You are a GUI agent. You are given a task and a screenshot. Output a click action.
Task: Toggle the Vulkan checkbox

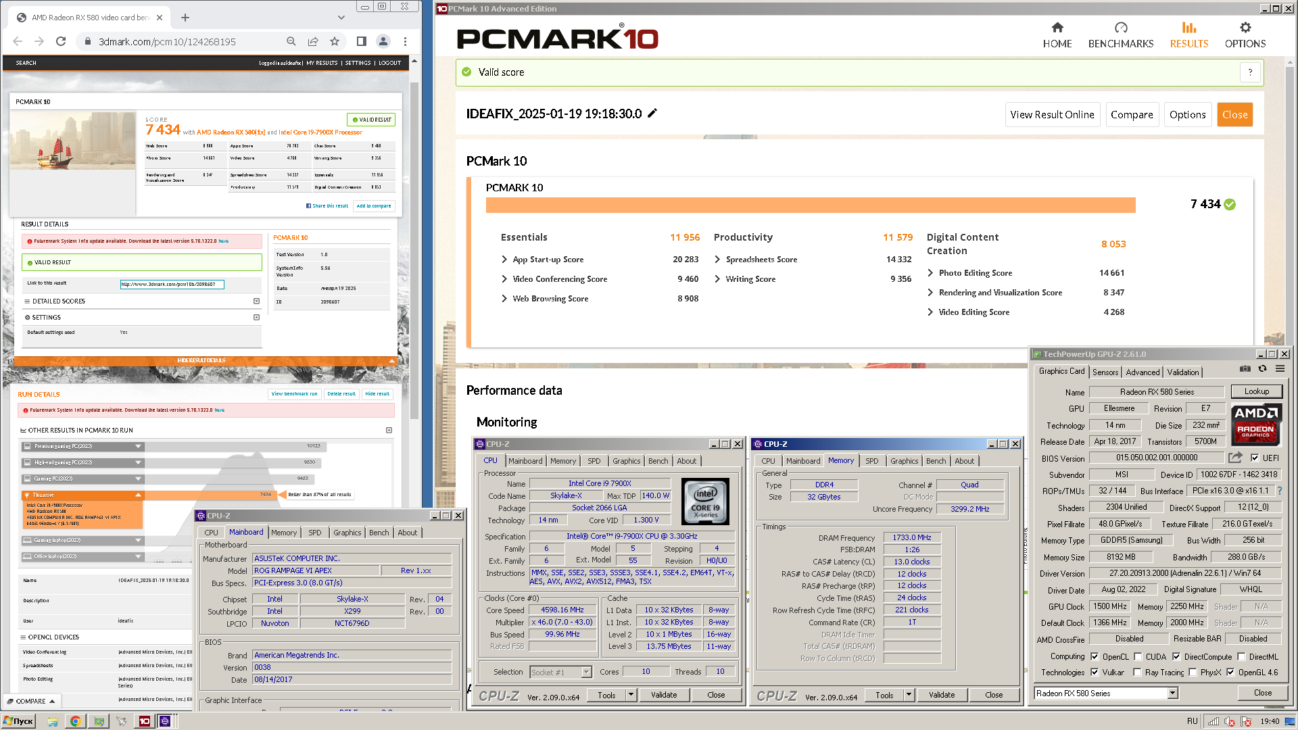click(1095, 673)
